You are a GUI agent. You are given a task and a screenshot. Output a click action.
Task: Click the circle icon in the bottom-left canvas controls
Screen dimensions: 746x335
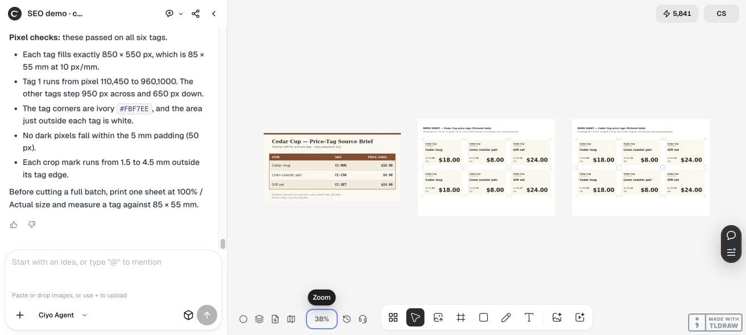tap(243, 319)
